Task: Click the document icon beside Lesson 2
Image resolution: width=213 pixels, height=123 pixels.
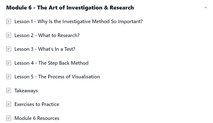Action: point(9,35)
